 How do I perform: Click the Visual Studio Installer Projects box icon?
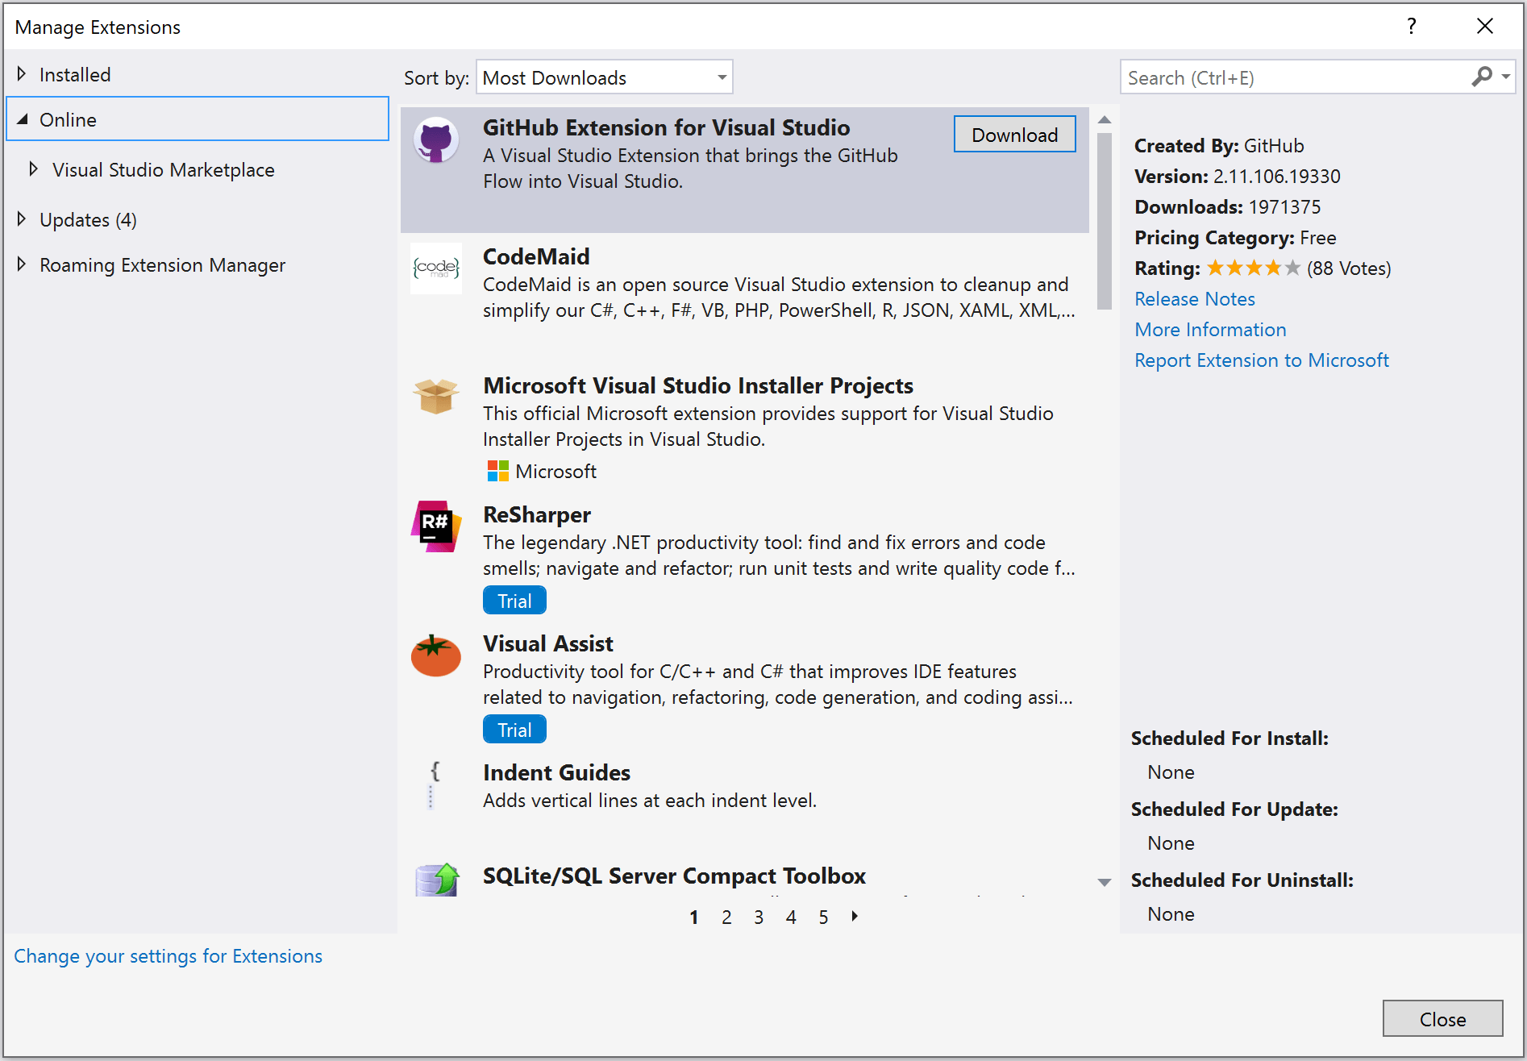click(x=435, y=397)
